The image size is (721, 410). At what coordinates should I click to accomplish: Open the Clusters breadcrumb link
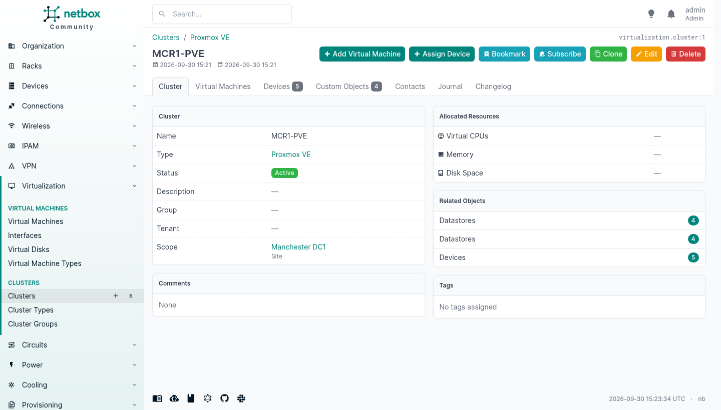pyautogui.click(x=166, y=37)
